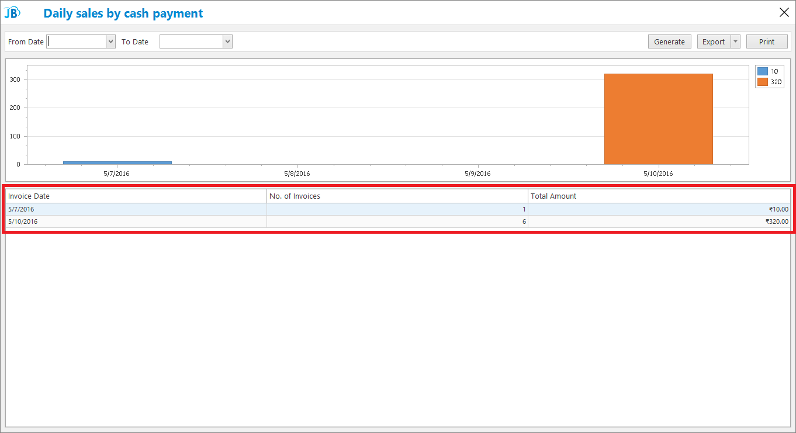Click the ₹320.00 total amount cell
Viewport: 796px width, 433px height.
659,221
